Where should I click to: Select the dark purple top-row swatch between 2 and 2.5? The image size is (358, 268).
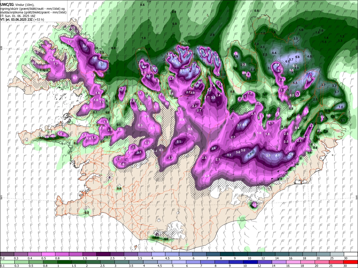[103, 254]
